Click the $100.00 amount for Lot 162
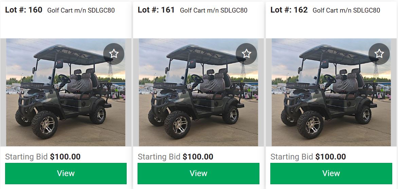Viewport: 398px width, 189px height. pyautogui.click(x=330, y=157)
